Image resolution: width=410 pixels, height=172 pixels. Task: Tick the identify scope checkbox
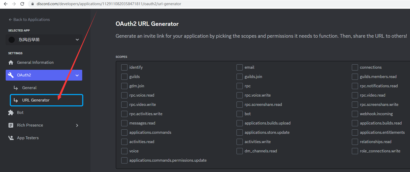pos(124,67)
